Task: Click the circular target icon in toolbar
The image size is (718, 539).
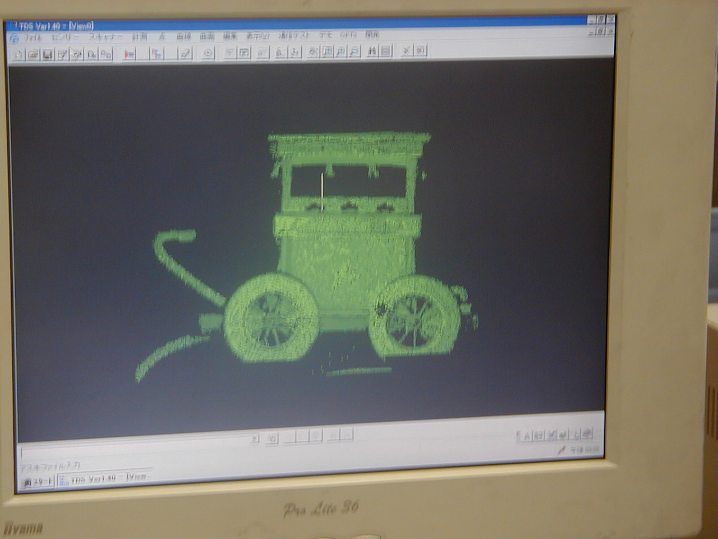Action: click(208, 53)
